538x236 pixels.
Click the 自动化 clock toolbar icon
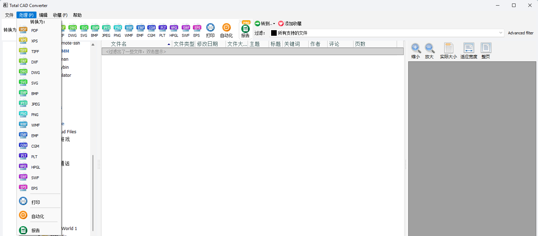227,31
